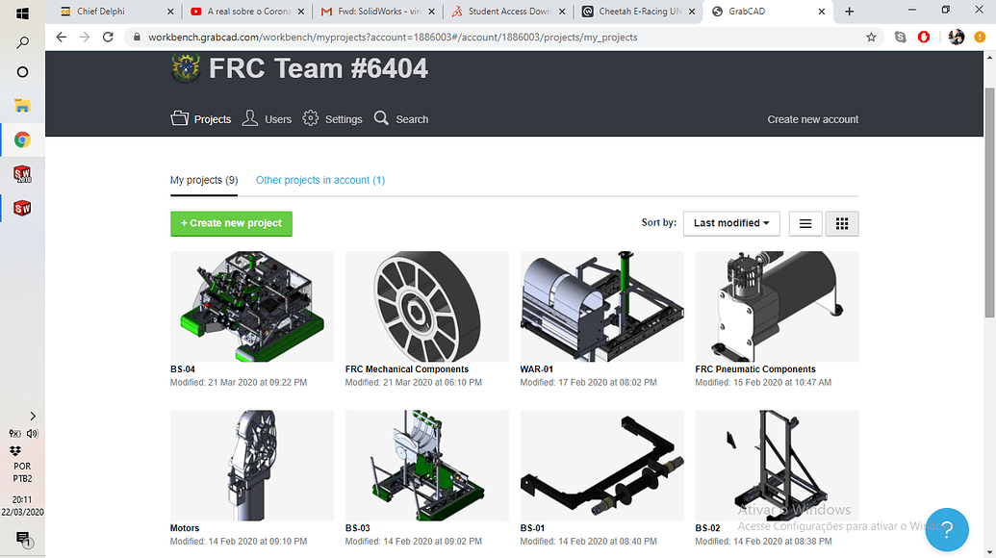Image resolution: width=996 pixels, height=558 pixels.
Task: Open the FRC Mechanical Components title link
Action: [x=407, y=369]
